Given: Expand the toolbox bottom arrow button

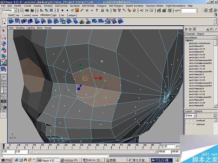Looking at the screenshot, I should point(4,115).
